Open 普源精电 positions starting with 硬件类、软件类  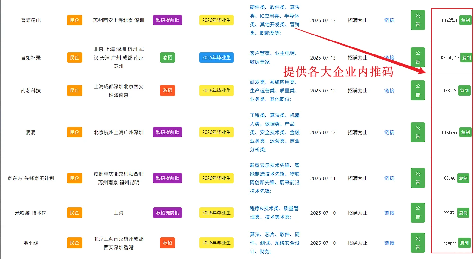click(x=275, y=20)
